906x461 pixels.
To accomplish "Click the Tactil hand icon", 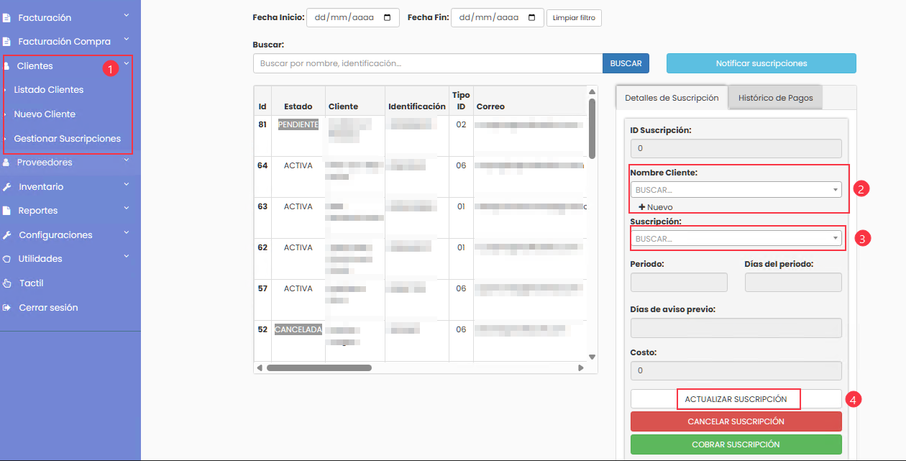I will click(6, 283).
